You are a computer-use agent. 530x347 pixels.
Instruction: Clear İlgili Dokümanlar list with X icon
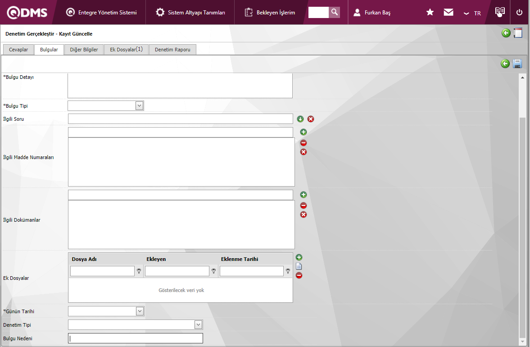(304, 215)
